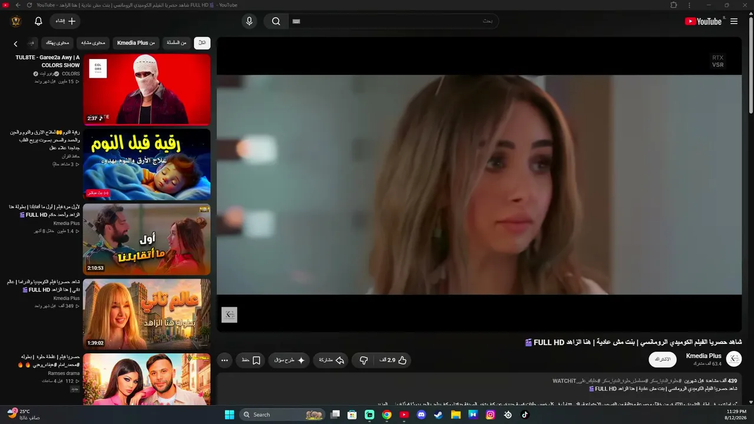Screen dimensions: 754x424
Task: Open the YouTube home logo
Action: tap(703, 21)
